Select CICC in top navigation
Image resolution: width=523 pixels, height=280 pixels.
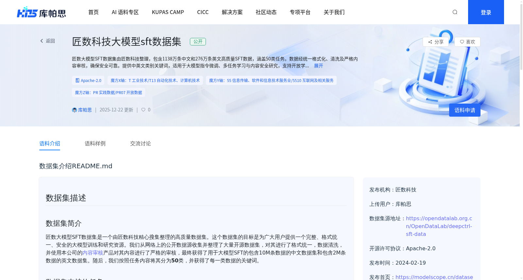[x=203, y=12]
